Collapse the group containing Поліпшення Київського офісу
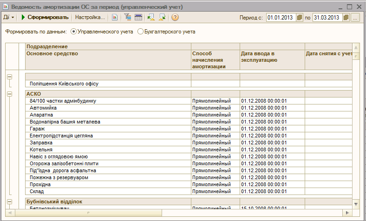This screenshot has width=366, height=221. (x=10, y=77)
